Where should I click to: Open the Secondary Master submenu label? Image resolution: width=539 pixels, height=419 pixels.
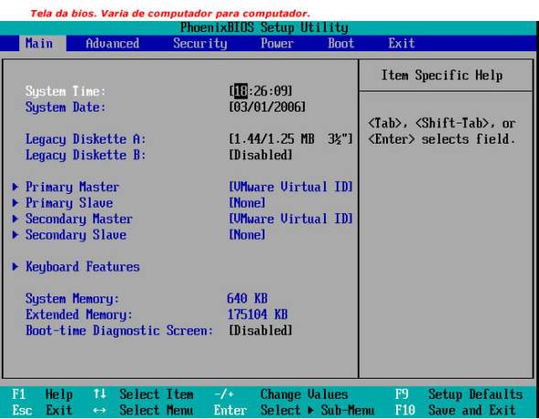(79, 219)
